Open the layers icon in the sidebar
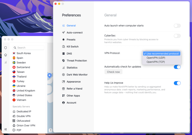Viewport: 192px width, 135px height. (5, 55)
